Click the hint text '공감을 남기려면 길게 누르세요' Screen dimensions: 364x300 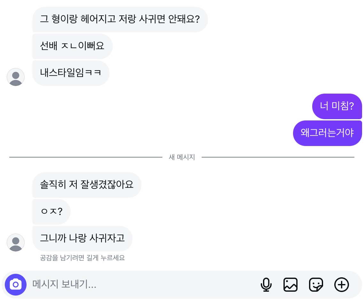pyautogui.click(x=82, y=258)
